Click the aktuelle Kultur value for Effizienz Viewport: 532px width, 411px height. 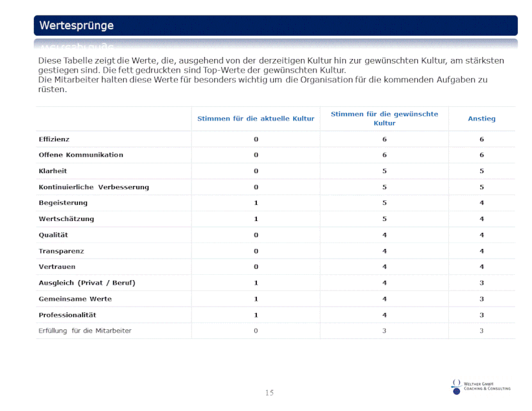pyautogui.click(x=256, y=139)
